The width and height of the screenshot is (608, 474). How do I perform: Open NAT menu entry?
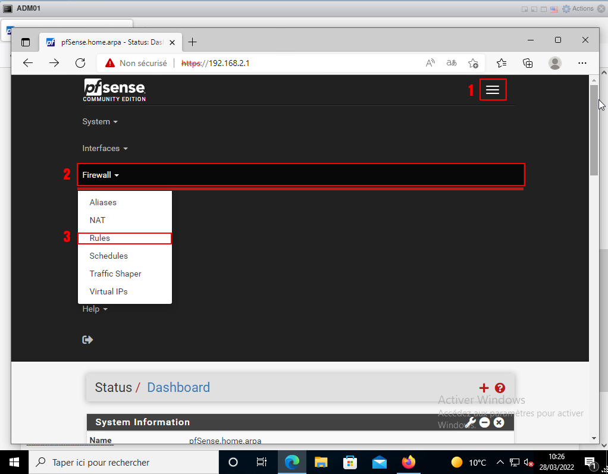pos(98,220)
